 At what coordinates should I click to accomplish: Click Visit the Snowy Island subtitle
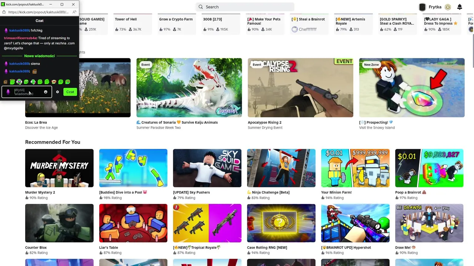[x=377, y=127]
